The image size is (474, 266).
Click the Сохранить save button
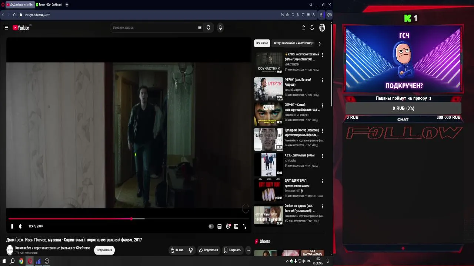pyautogui.click(x=233, y=250)
